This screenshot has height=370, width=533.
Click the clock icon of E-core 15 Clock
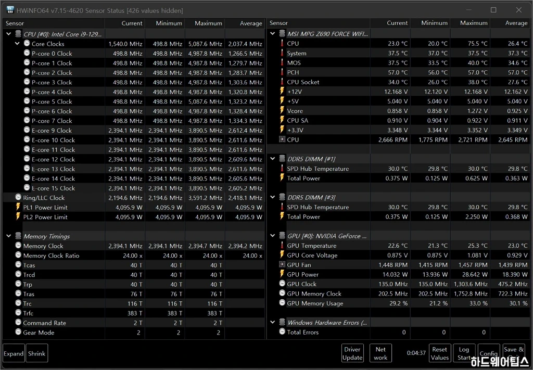point(27,188)
